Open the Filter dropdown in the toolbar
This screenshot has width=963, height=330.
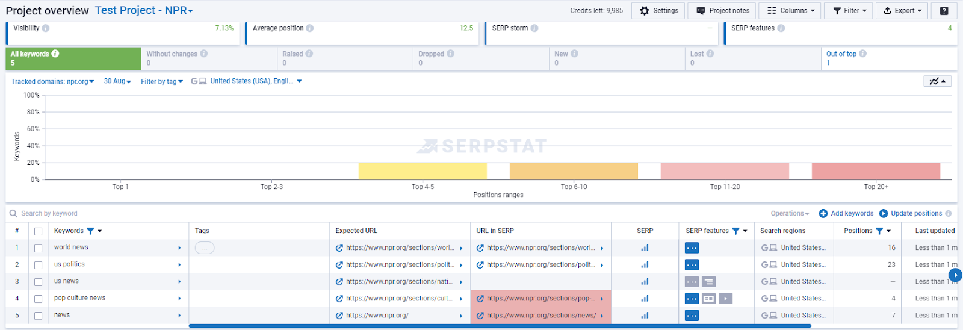pyautogui.click(x=850, y=11)
